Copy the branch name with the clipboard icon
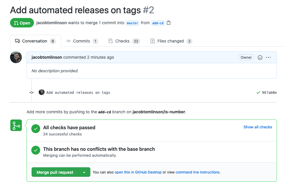The height and width of the screenshot is (185, 284). (168, 22)
